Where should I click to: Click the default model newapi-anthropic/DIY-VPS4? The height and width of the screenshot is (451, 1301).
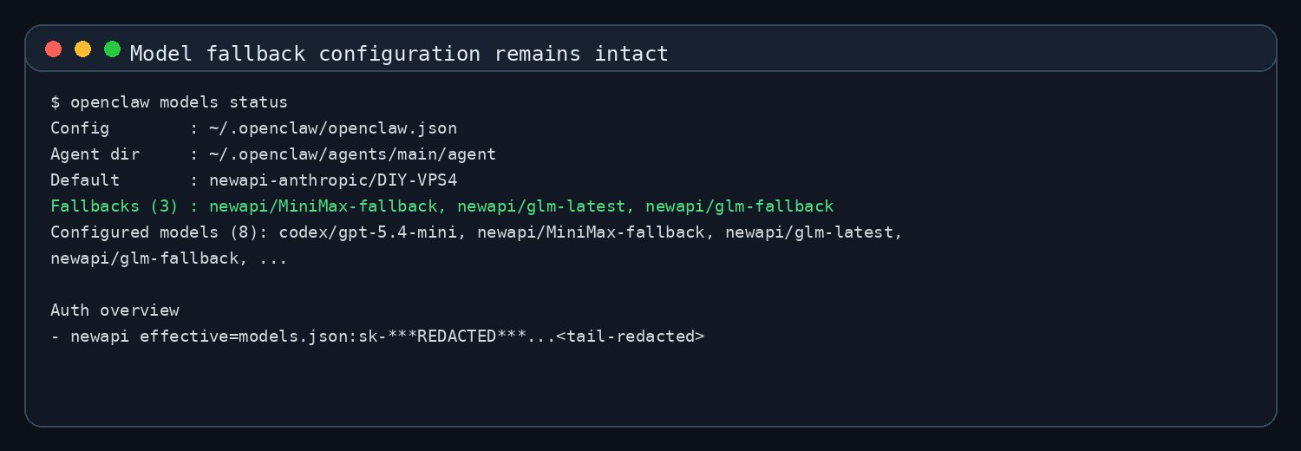[x=333, y=180]
